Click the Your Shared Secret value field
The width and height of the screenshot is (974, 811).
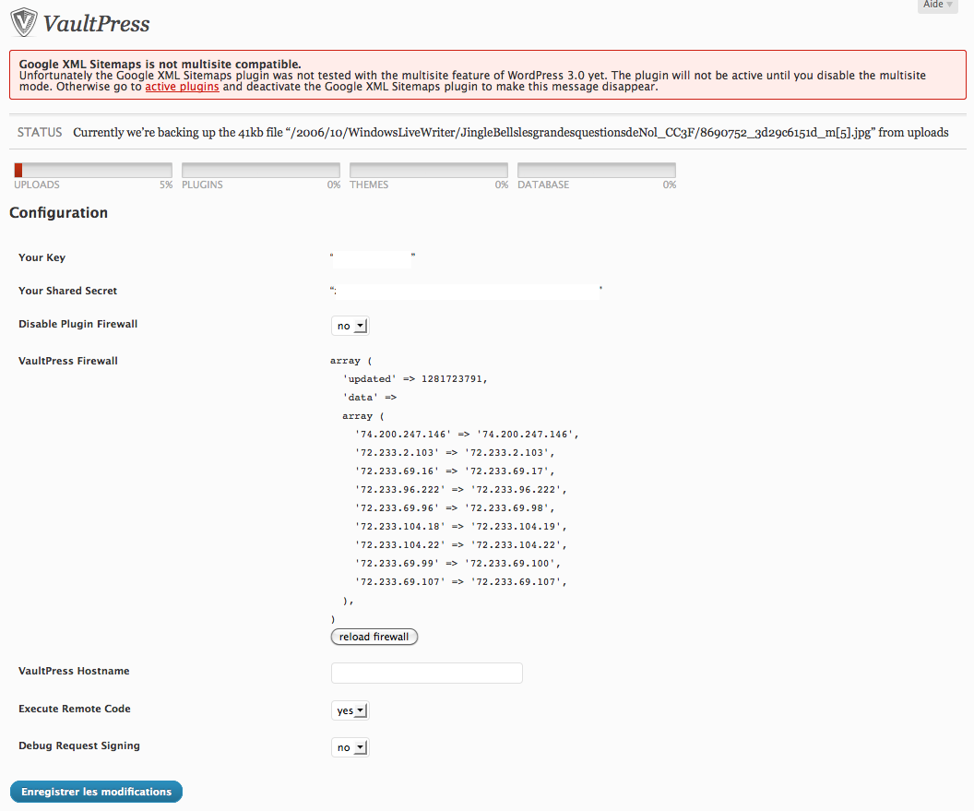point(466,292)
